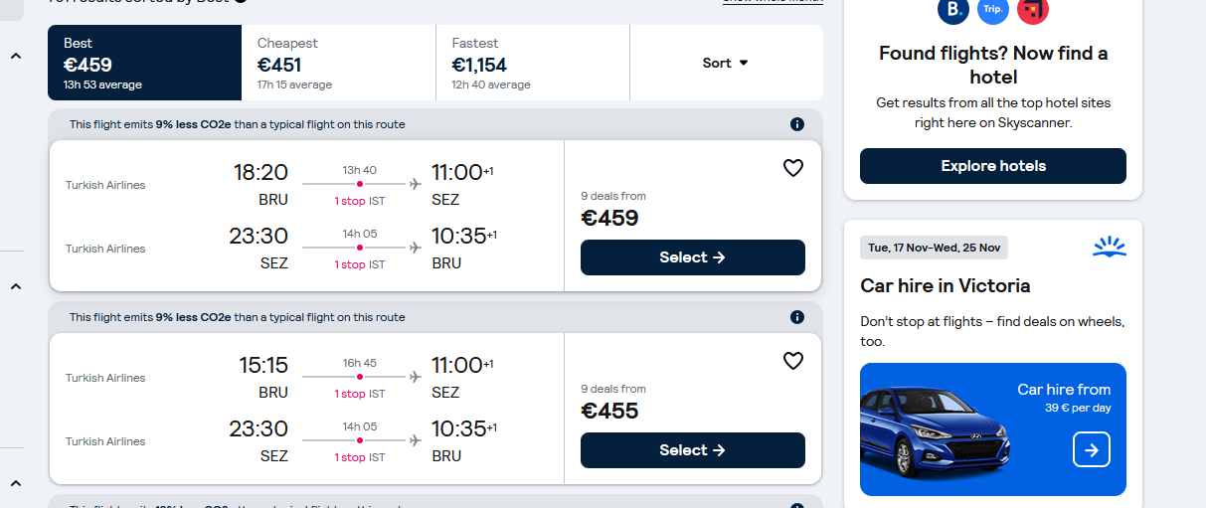The height and width of the screenshot is (508, 1206).
Task: Click the blue car thumbnail image
Action: click(935, 432)
